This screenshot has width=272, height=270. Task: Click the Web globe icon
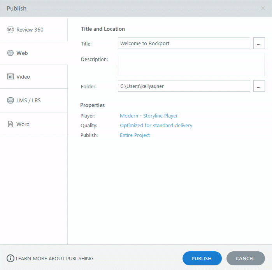pyautogui.click(x=11, y=53)
